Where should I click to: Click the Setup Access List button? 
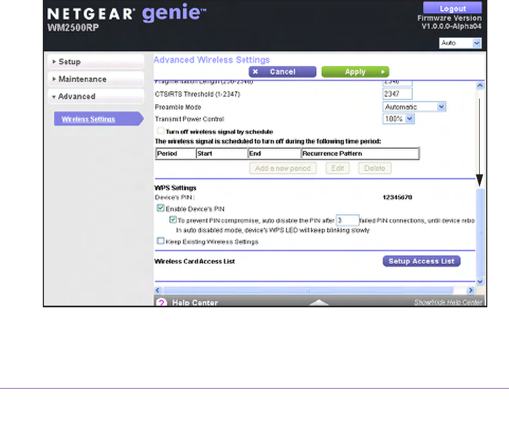421,261
